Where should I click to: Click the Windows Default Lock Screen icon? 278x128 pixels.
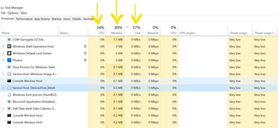9,53
